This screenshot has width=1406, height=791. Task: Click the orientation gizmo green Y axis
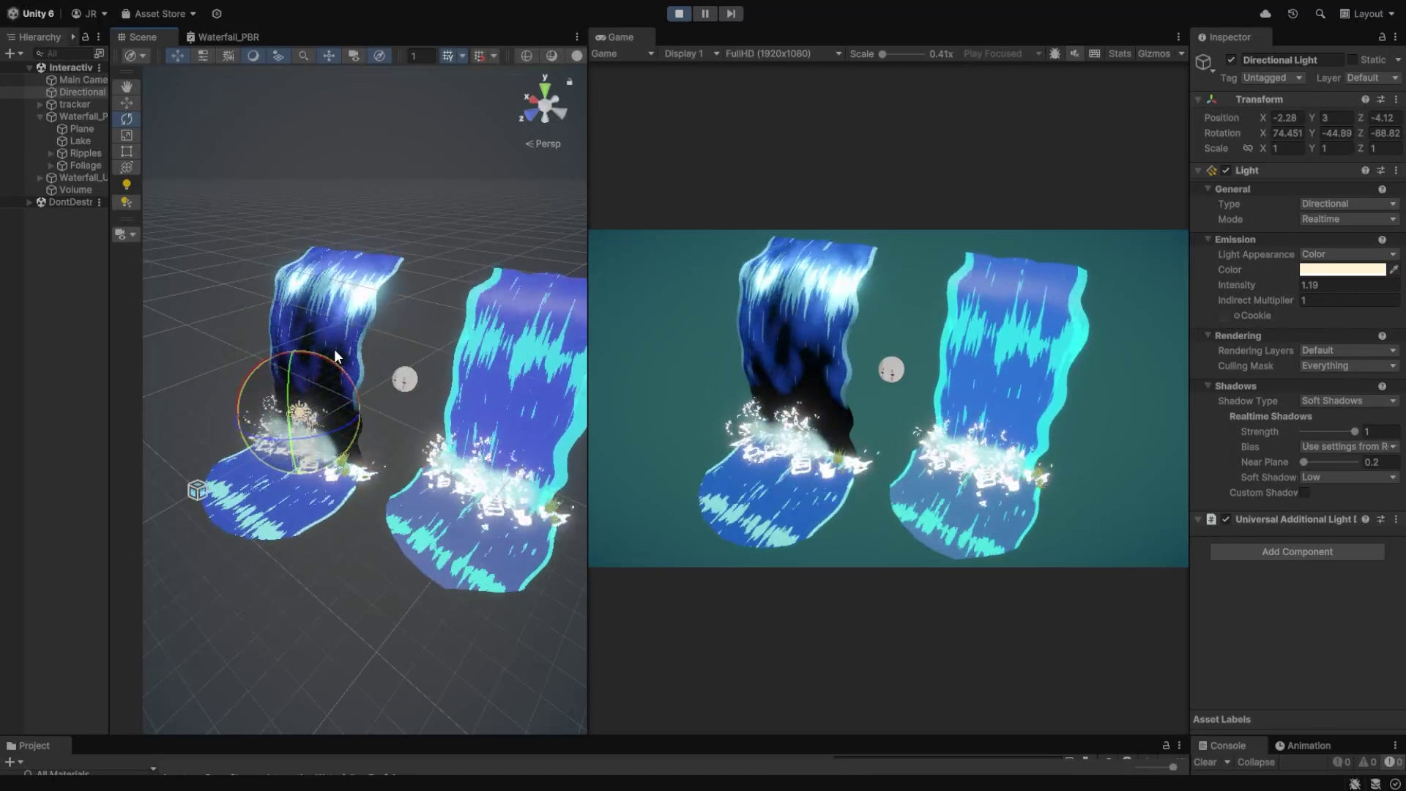(x=545, y=89)
